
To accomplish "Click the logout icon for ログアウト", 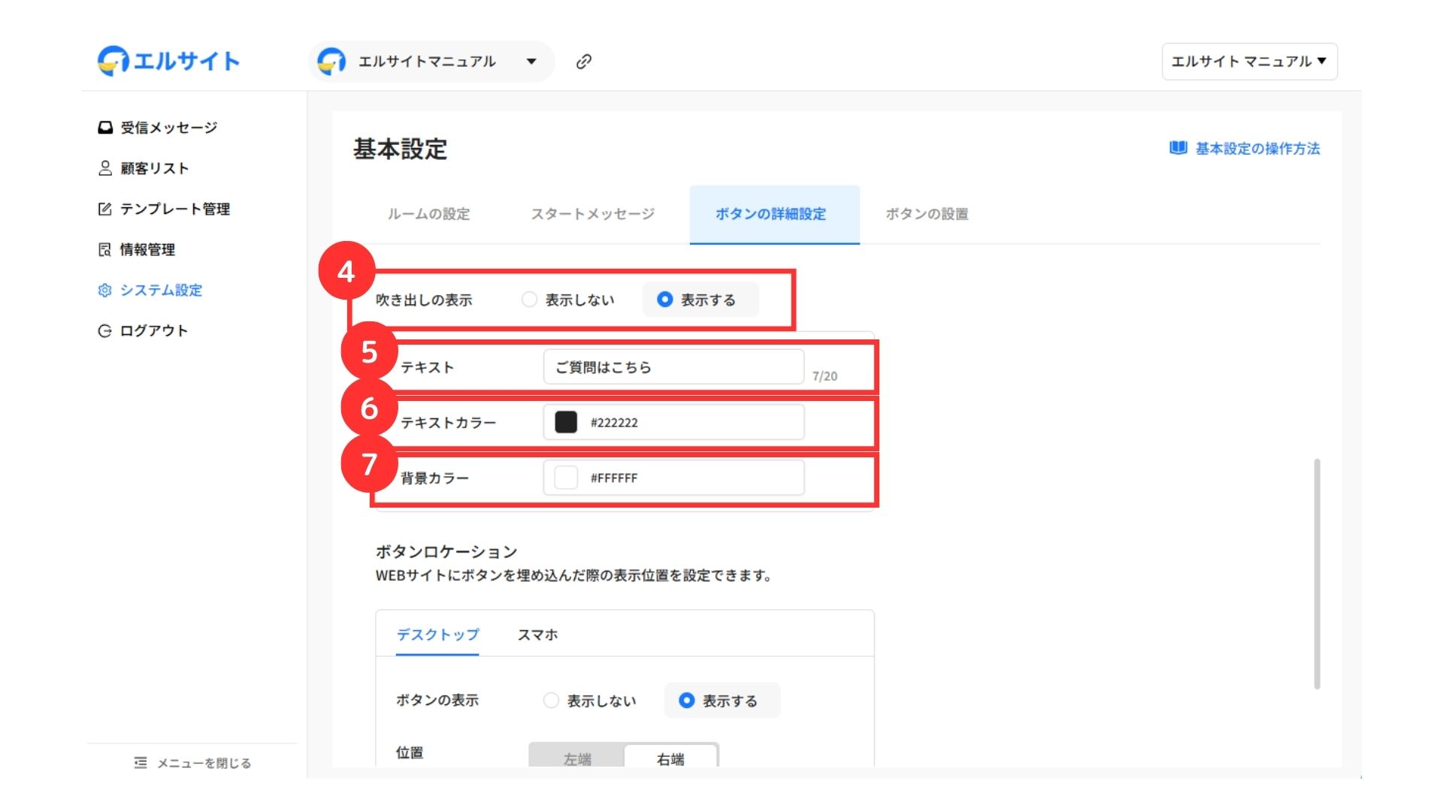I will tap(105, 330).
